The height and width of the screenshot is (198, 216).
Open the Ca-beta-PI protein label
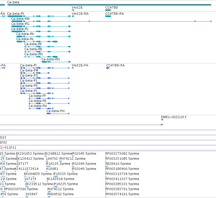click(28, 65)
